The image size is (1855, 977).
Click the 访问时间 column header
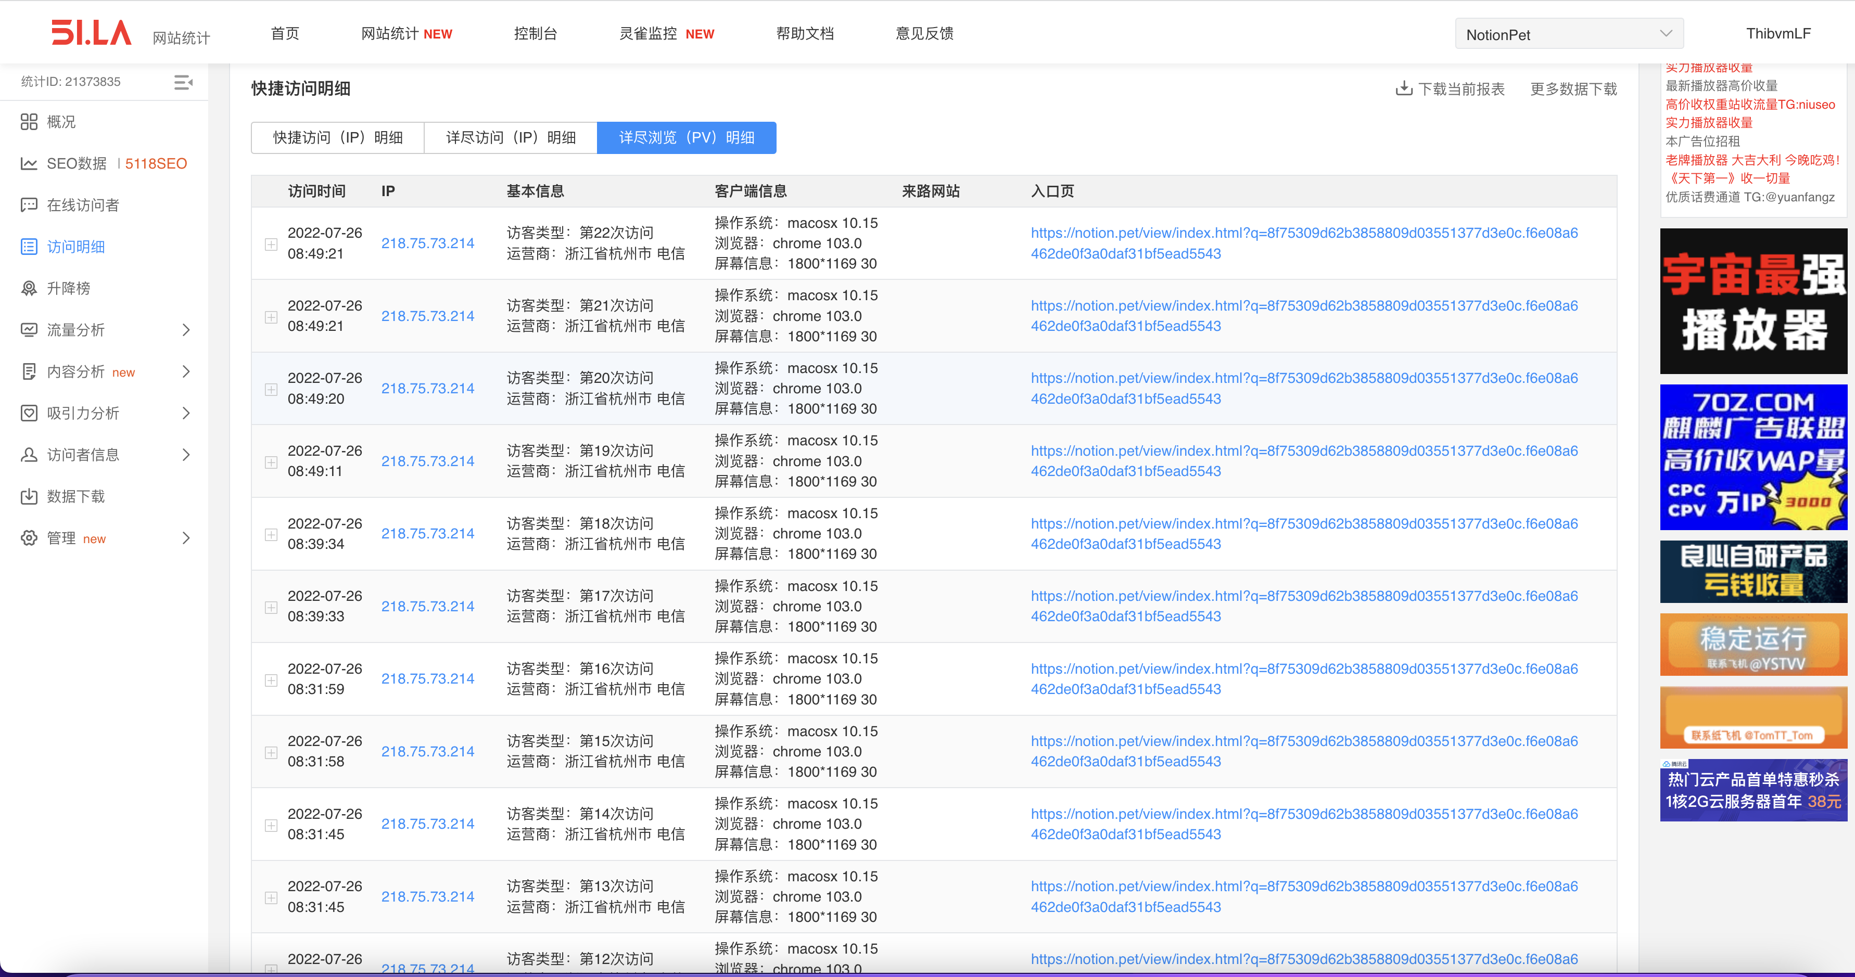(x=316, y=191)
